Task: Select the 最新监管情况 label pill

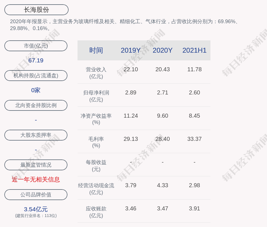Action: pos(36,165)
